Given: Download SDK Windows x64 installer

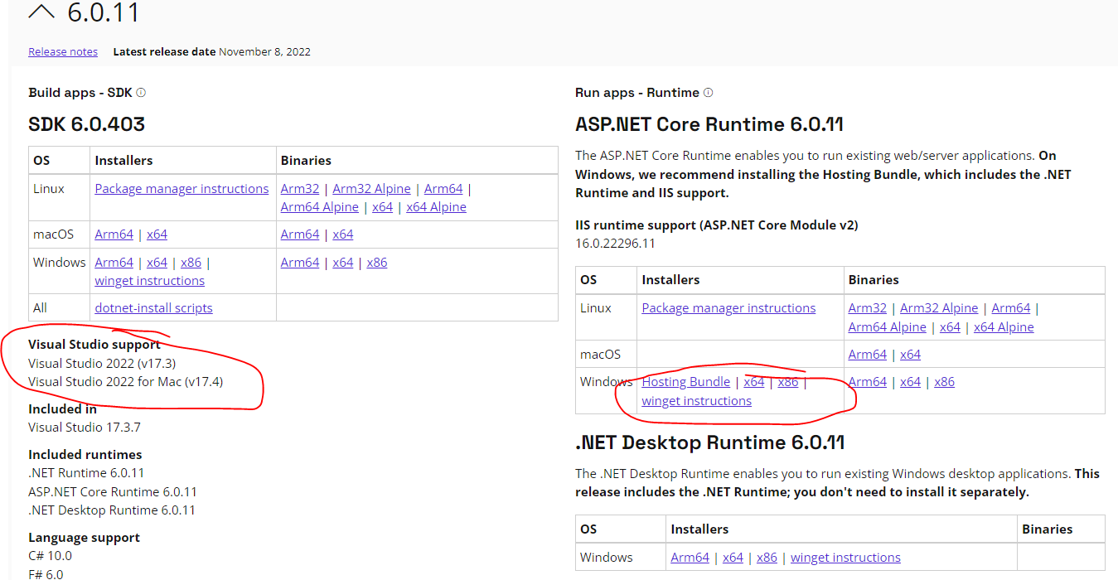Looking at the screenshot, I should (x=157, y=263).
